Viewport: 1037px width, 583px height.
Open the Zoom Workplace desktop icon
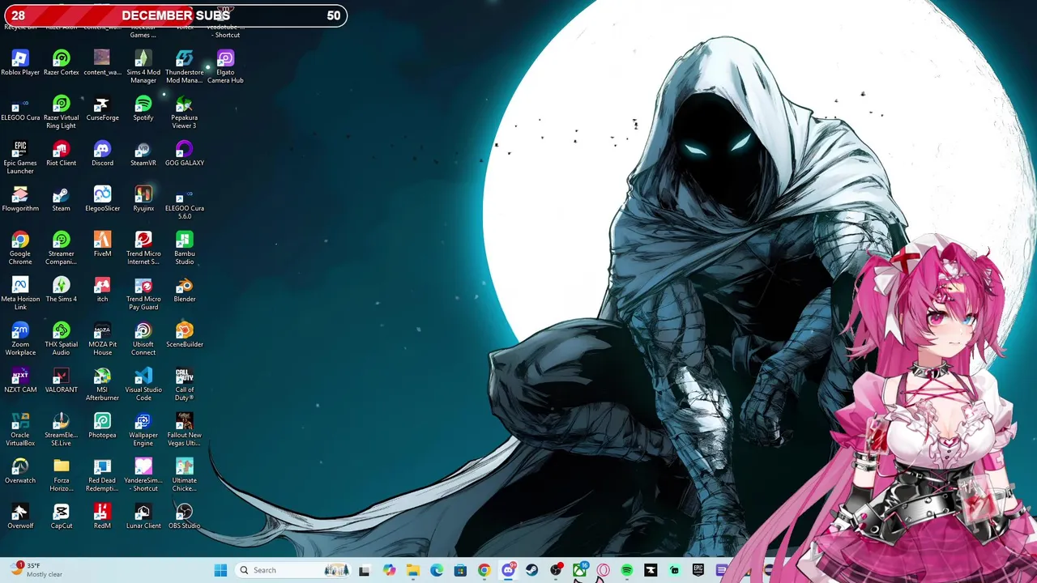pyautogui.click(x=20, y=339)
